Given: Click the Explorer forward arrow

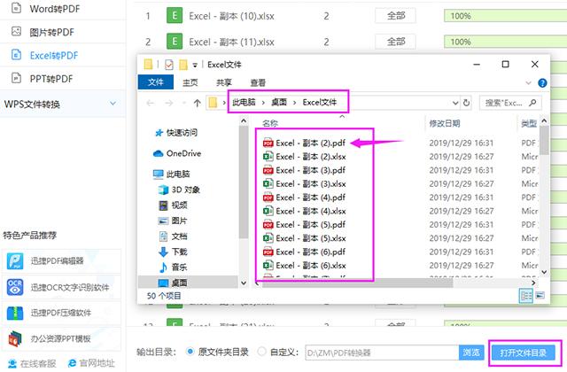Looking at the screenshot, I should tap(169, 104).
